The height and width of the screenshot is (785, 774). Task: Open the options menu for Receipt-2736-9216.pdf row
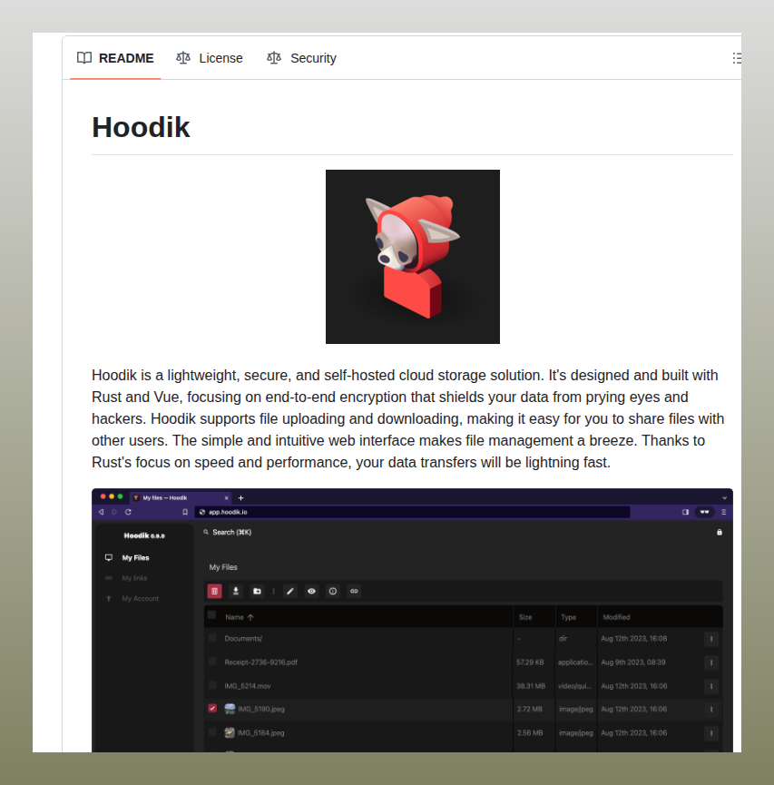coord(710,662)
